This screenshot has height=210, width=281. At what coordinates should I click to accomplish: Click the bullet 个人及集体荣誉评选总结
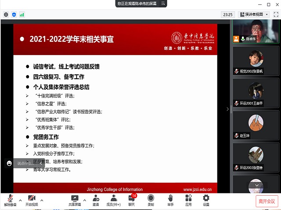(x=61, y=87)
